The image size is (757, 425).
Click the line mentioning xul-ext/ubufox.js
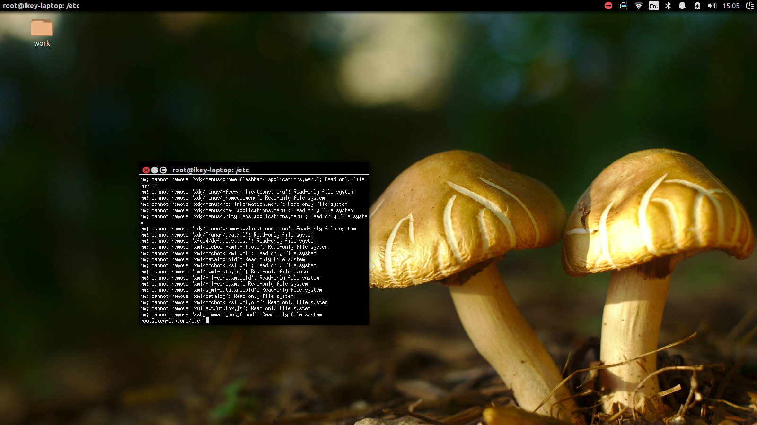click(x=225, y=308)
